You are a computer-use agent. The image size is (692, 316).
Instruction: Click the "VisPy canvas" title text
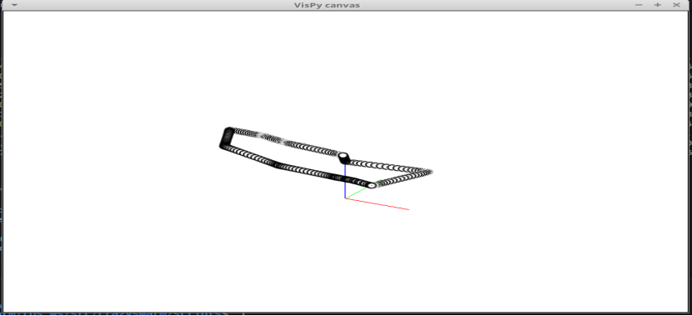[x=327, y=5]
